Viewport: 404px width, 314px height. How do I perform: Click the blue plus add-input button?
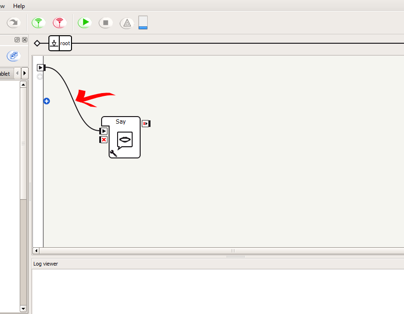click(47, 101)
